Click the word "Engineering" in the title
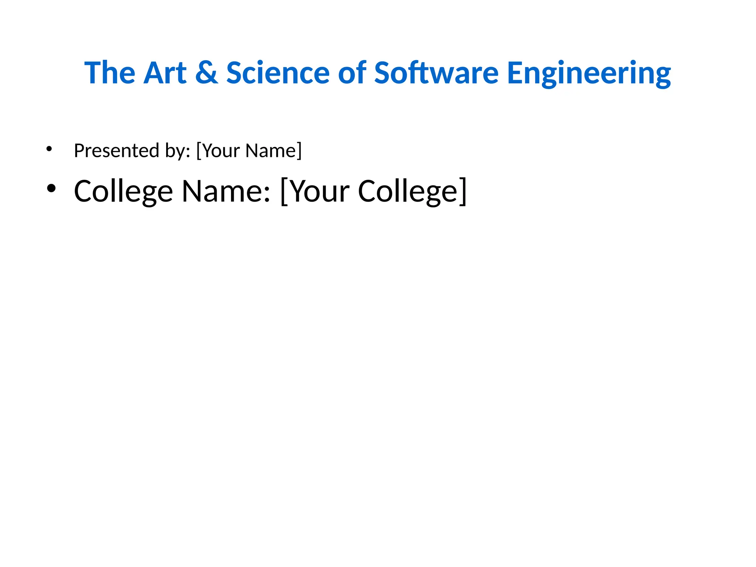 coord(589,73)
